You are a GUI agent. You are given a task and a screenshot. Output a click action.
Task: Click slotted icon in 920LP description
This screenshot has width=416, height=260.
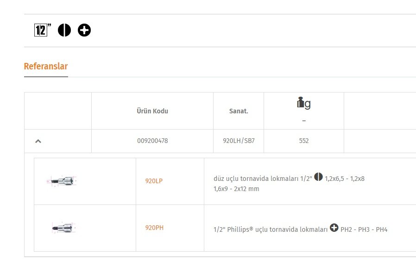point(318,177)
